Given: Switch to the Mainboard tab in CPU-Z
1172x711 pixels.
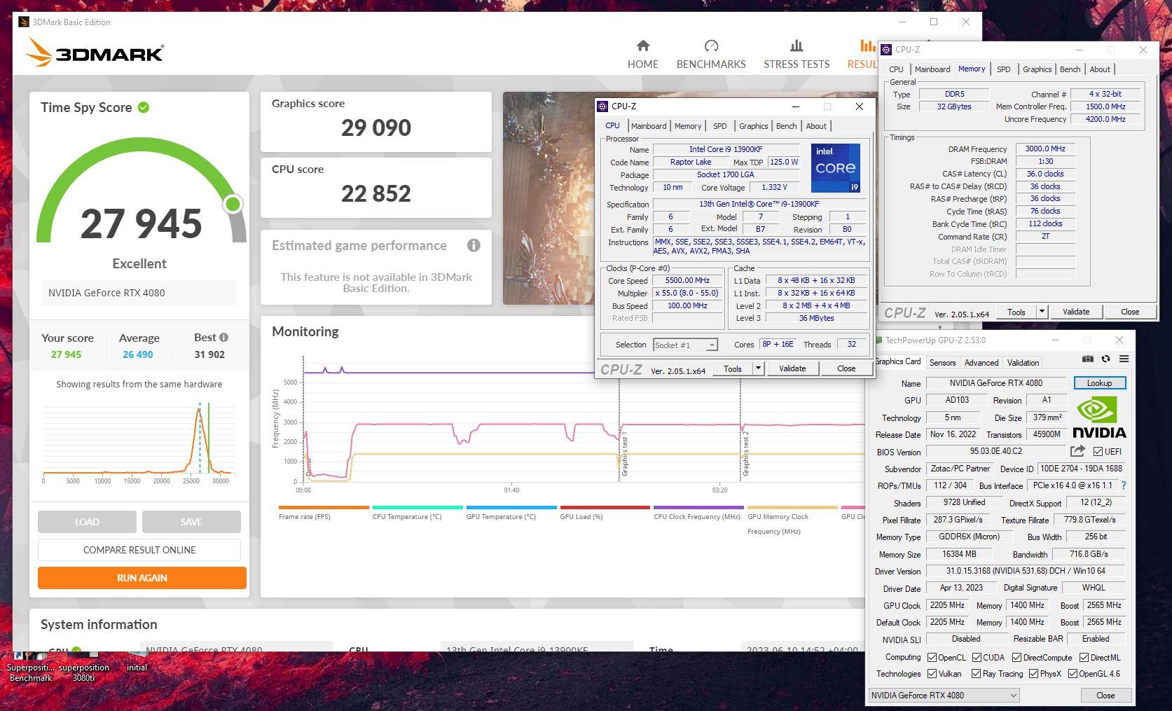Looking at the screenshot, I should [648, 126].
